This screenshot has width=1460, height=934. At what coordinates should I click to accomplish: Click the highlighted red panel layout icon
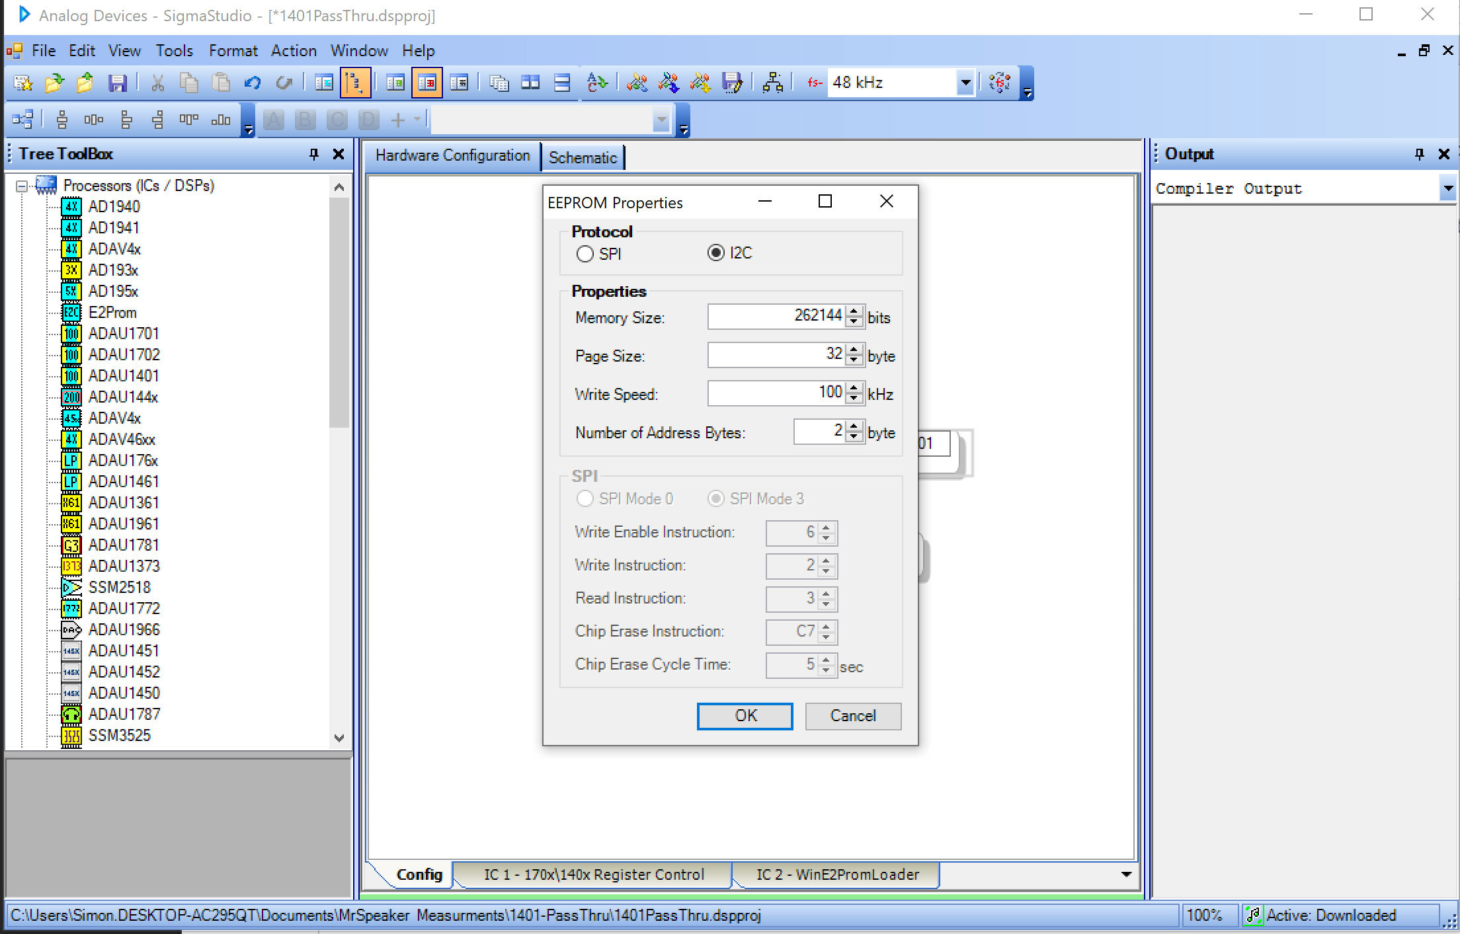(x=426, y=83)
